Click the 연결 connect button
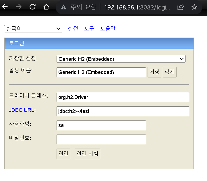This screenshot has height=181, width=207. pyautogui.click(x=63, y=154)
